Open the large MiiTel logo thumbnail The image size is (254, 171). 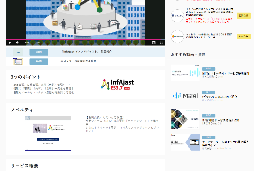click(x=185, y=96)
